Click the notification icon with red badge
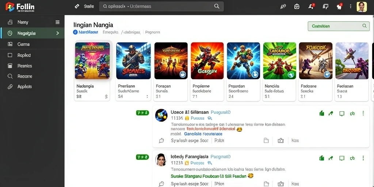The height and width of the screenshot is (187, 374). click(x=311, y=6)
